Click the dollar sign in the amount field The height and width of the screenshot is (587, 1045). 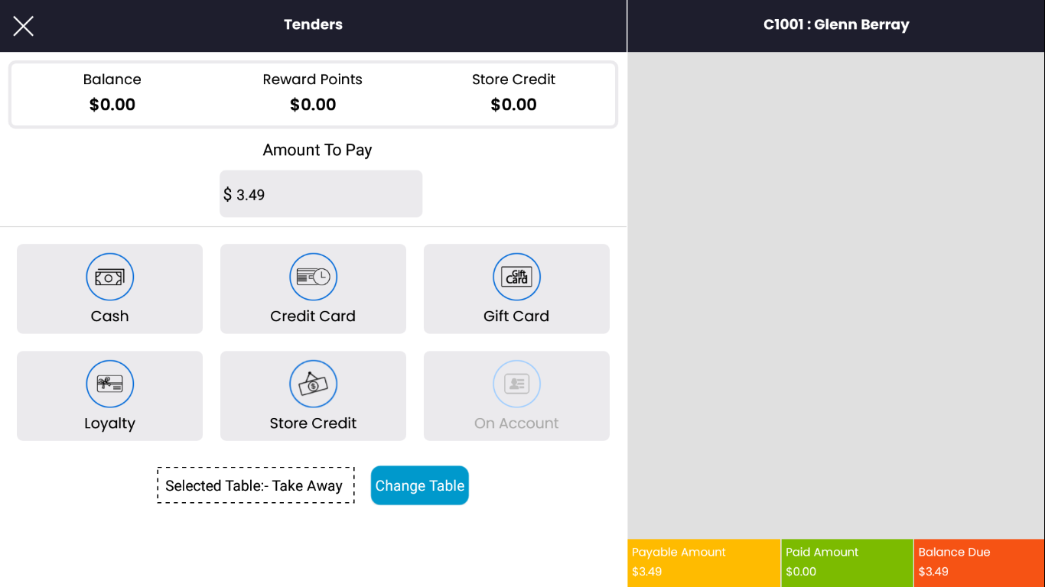(227, 194)
